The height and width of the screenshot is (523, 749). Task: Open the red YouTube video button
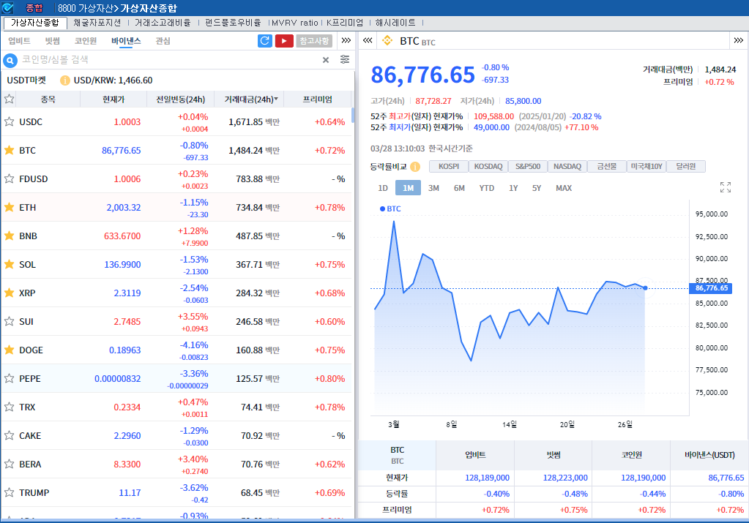tap(284, 41)
